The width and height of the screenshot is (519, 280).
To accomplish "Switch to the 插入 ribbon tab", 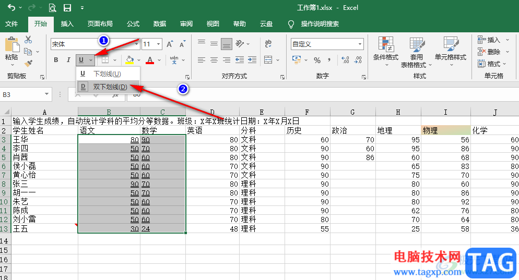I will [x=67, y=24].
